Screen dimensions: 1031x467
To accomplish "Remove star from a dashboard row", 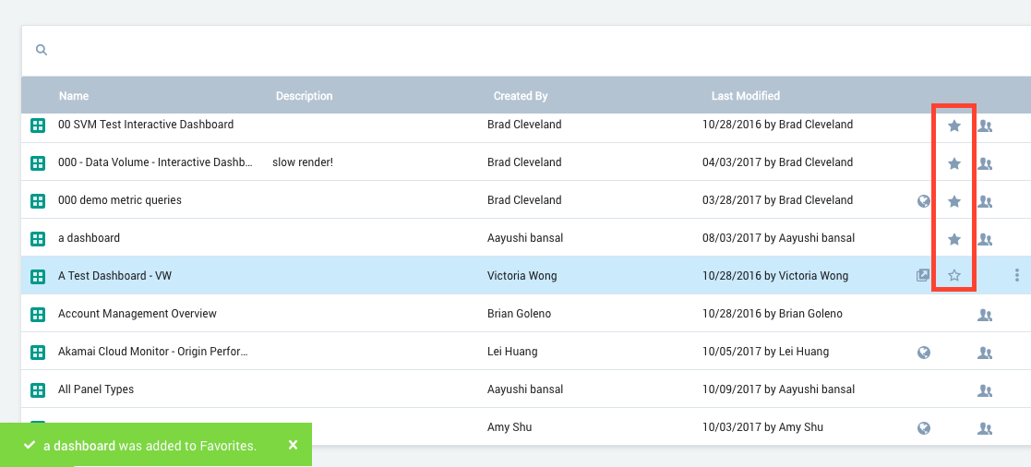I will pos(954,239).
